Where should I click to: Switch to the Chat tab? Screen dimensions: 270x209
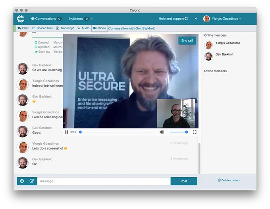(x=23, y=28)
